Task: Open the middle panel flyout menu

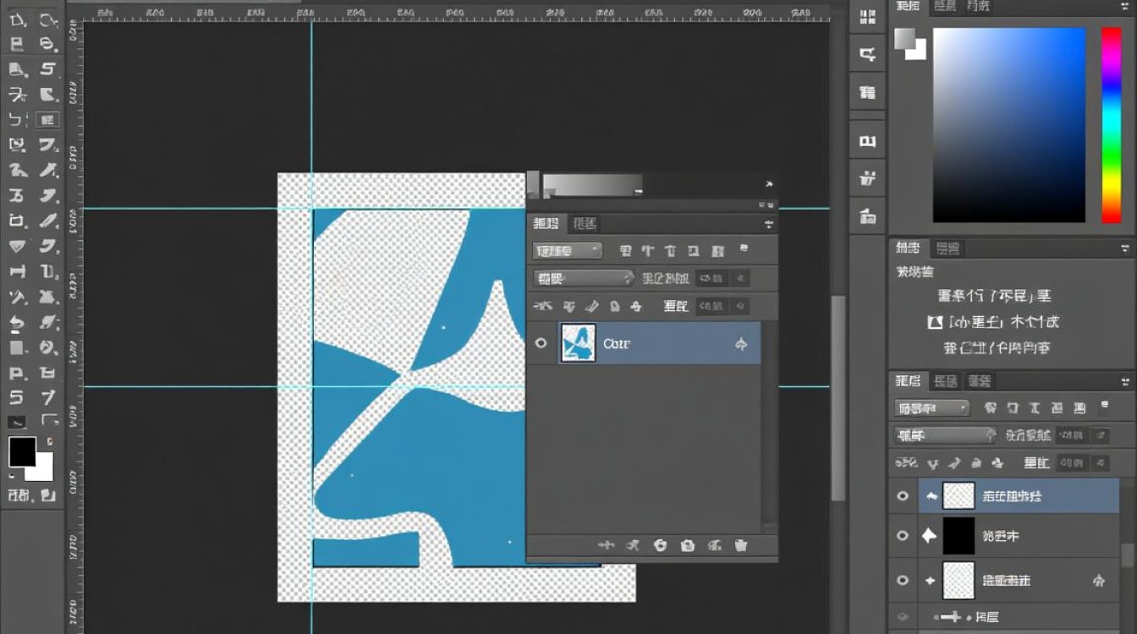Action: 1125,249
